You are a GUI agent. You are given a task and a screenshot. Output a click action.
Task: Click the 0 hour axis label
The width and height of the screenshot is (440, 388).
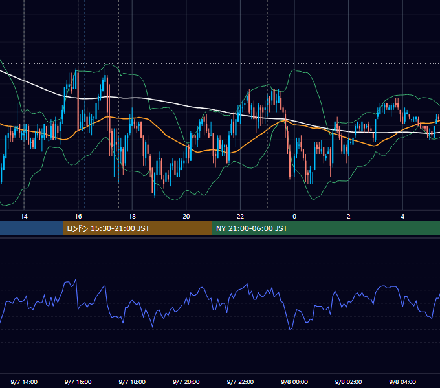click(x=294, y=217)
